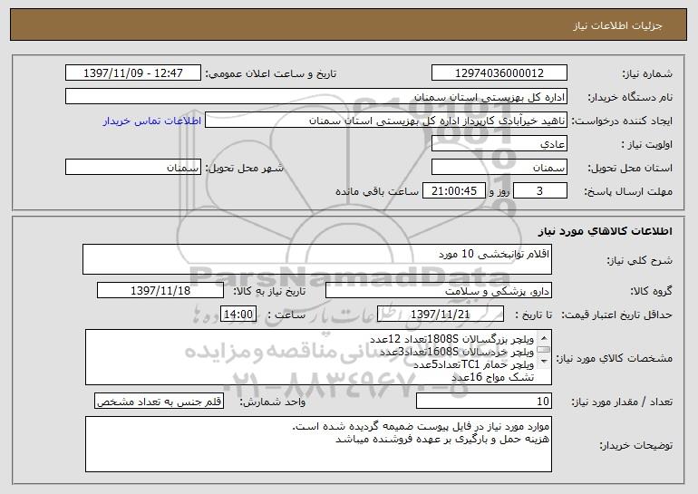Viewport: 698px width, 494px height.
Task: Click the remaining time field 21:00:45
Action: coord(453,190)
